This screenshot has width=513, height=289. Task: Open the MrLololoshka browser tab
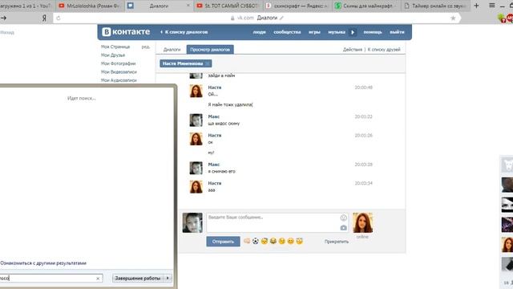[90, 6]
